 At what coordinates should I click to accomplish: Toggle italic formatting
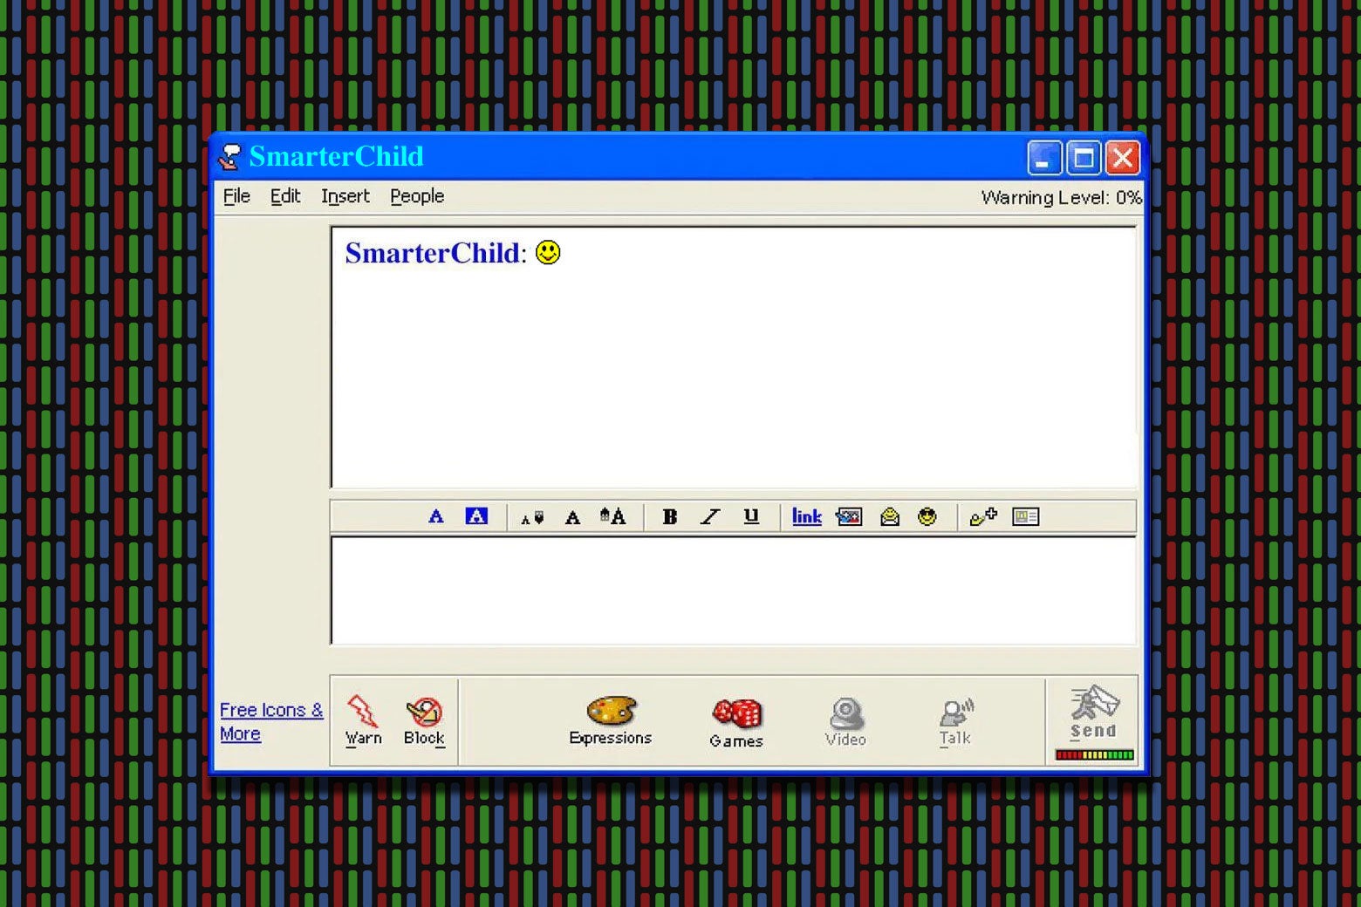pos(710,516)
